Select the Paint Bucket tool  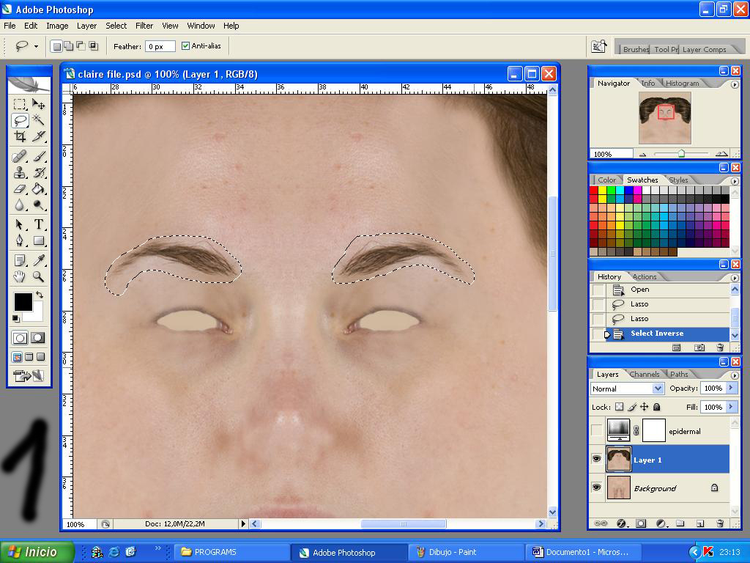[38, 188]
